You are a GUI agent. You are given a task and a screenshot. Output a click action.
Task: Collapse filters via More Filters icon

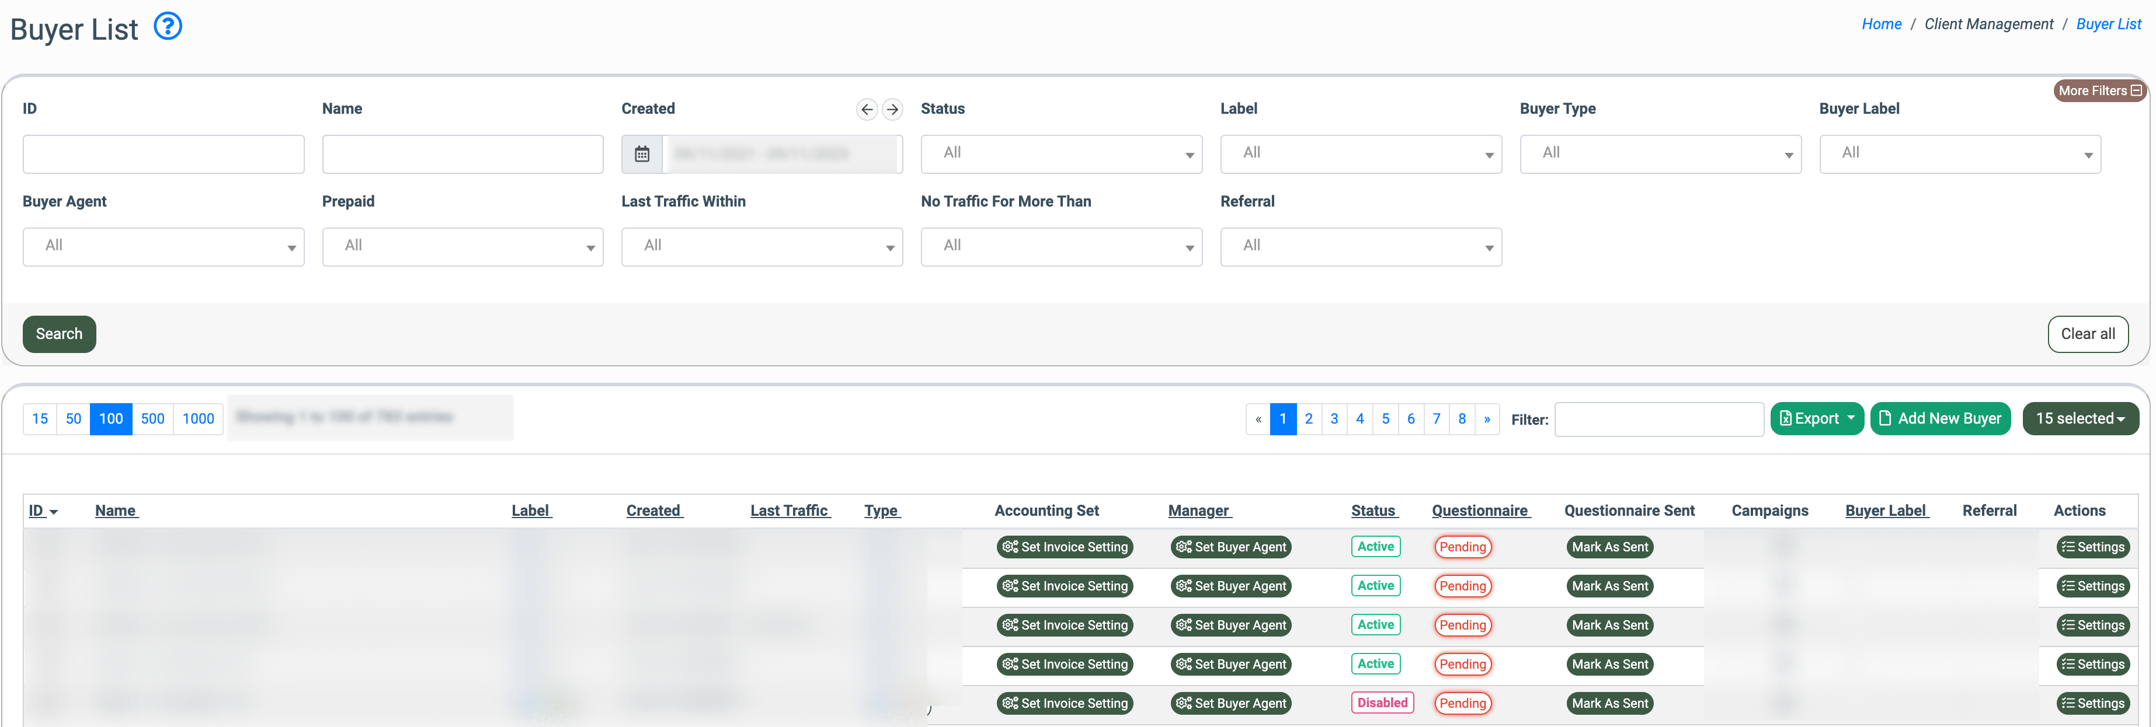click(2136, 90)
